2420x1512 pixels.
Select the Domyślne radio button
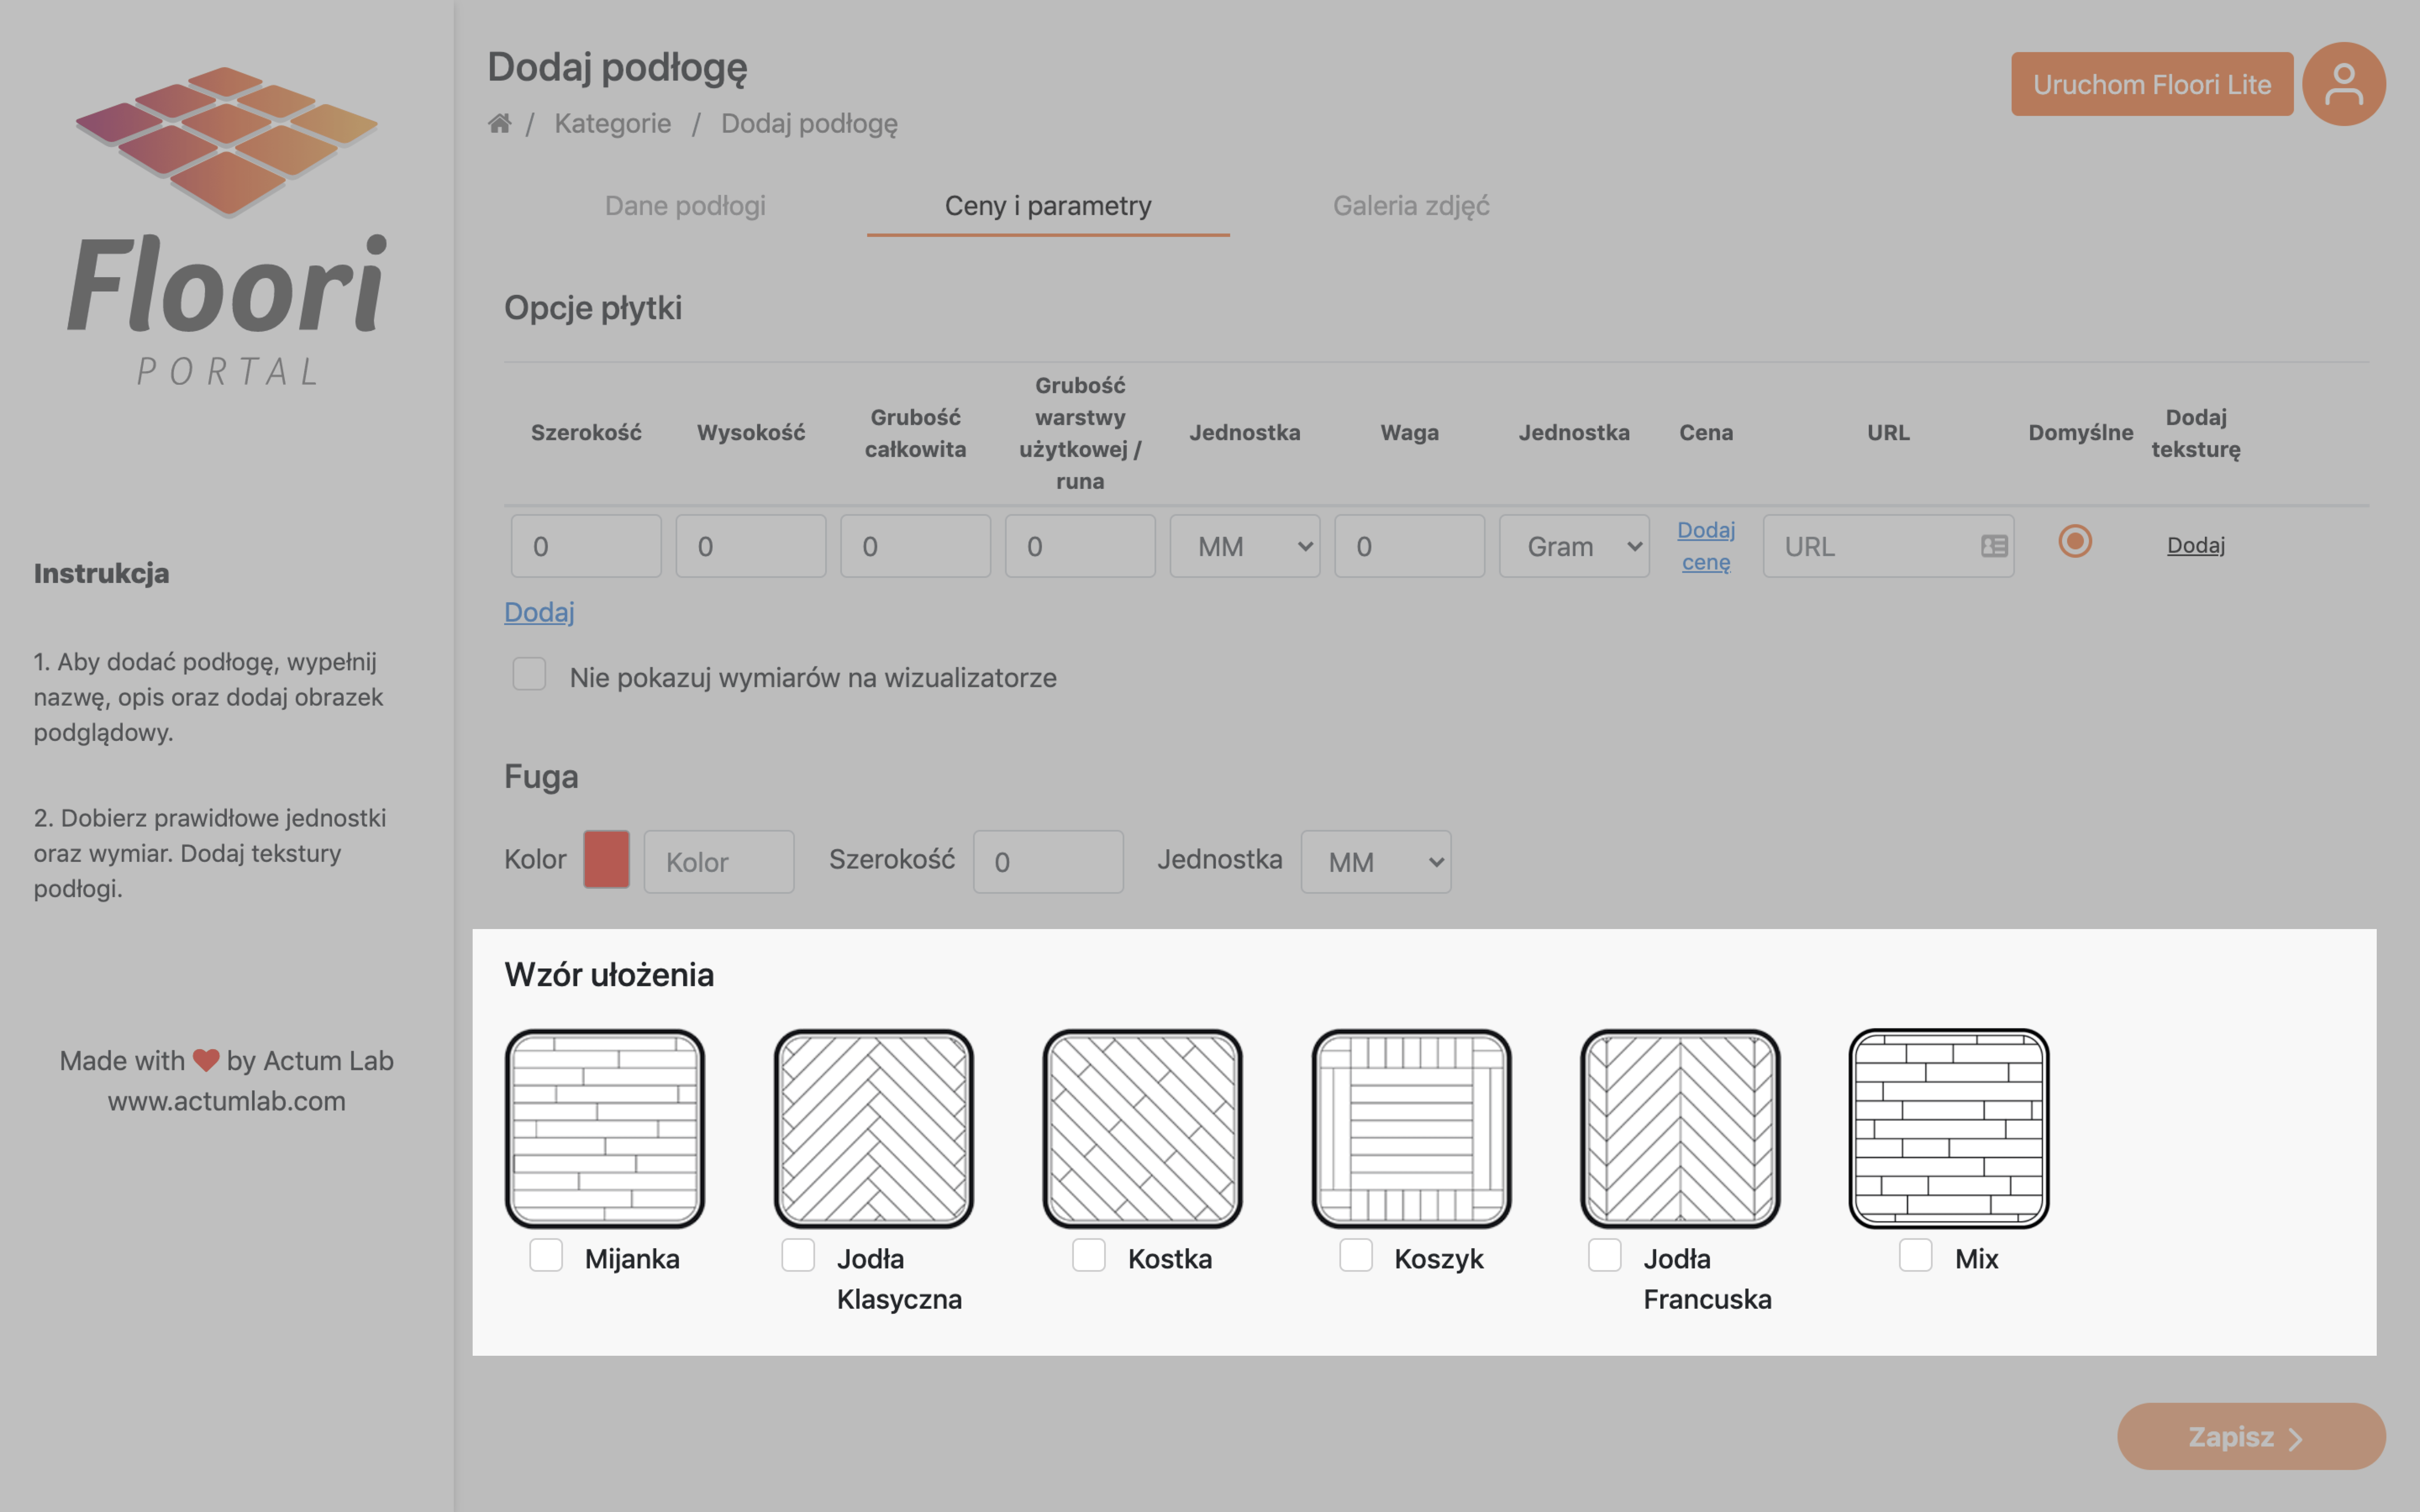click(2075, 541)
